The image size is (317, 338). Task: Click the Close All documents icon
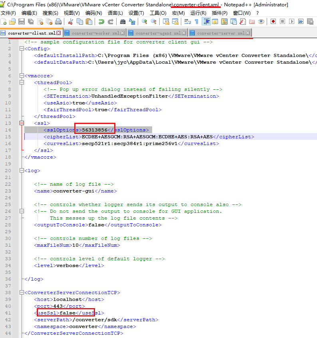(x=49, y=22)
